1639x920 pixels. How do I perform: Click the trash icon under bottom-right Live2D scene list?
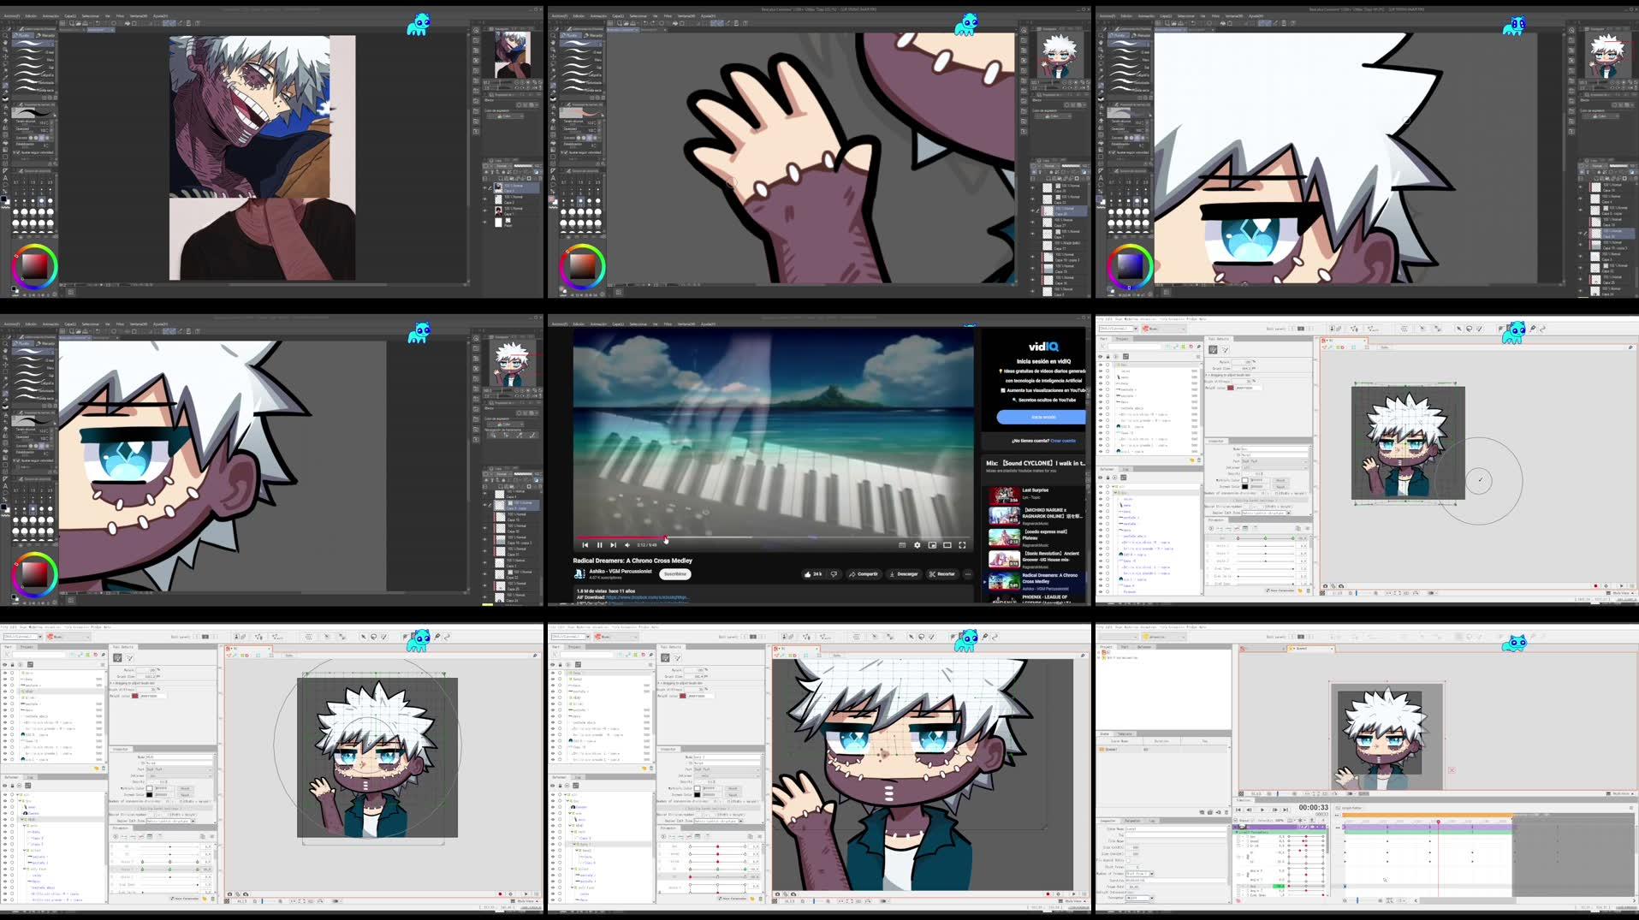[x=1226, y=812]
